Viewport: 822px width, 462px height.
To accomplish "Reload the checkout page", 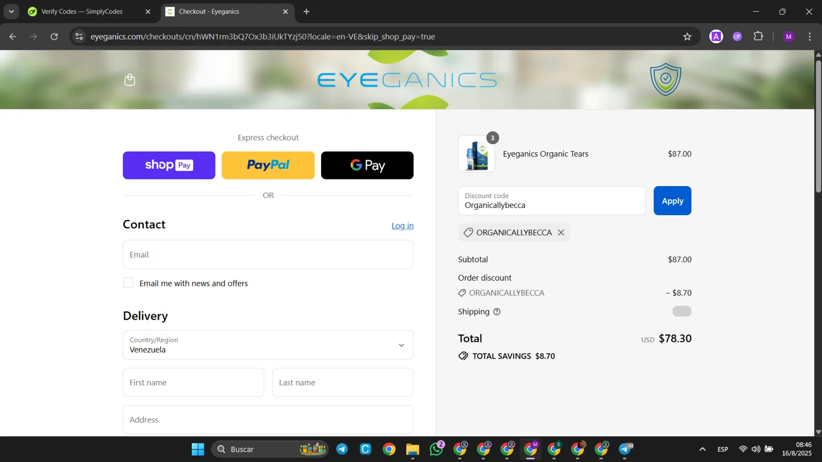I will [54, 37].
